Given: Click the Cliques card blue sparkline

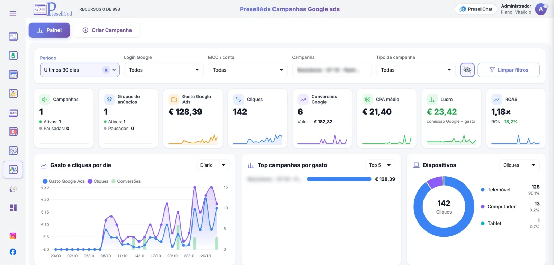Looking at the screenshot, I should click(x=258, y=139).
